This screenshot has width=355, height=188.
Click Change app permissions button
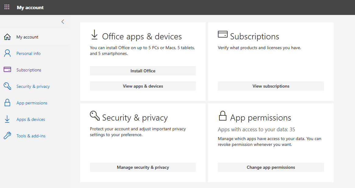pos(271,167)
